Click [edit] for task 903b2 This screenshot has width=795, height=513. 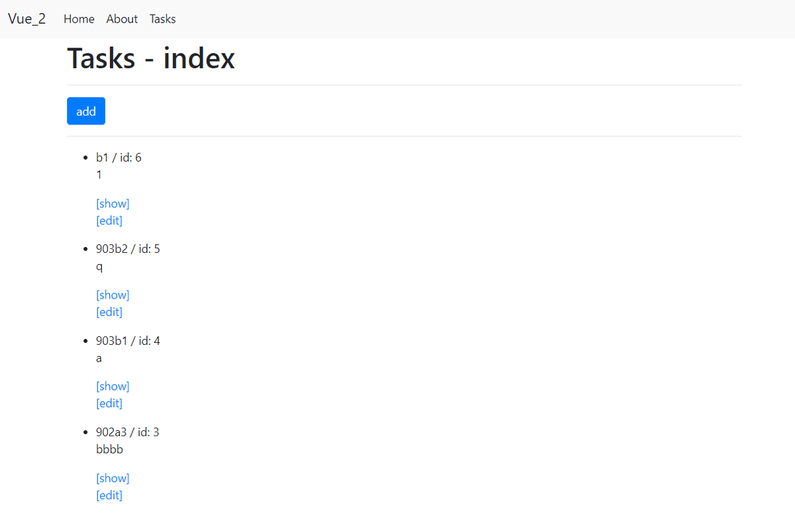109,312
